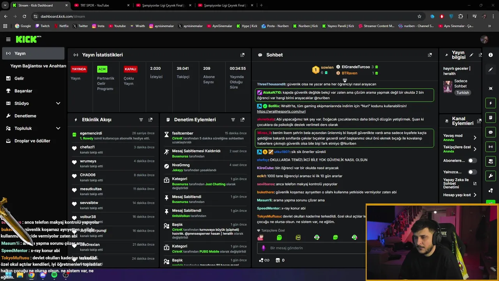The width and height of the screenshot is (499, 281).
Task: Click the pencil icon in the right sidebar
Action: 491,69
